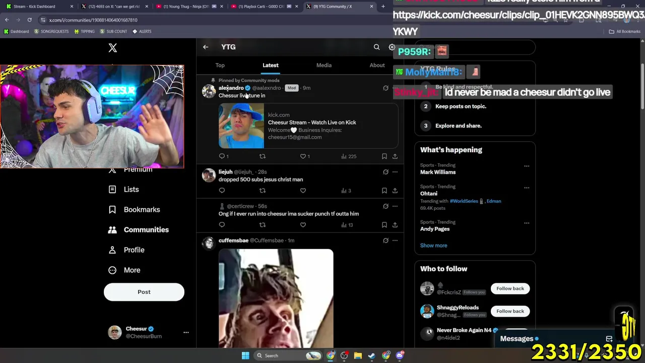
Task: Open cuffemsbae's posted image
Action: click(x=276, y=298)
